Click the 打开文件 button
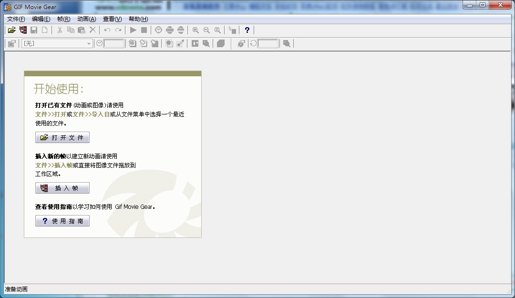The image size is (515, 298). 62,138
